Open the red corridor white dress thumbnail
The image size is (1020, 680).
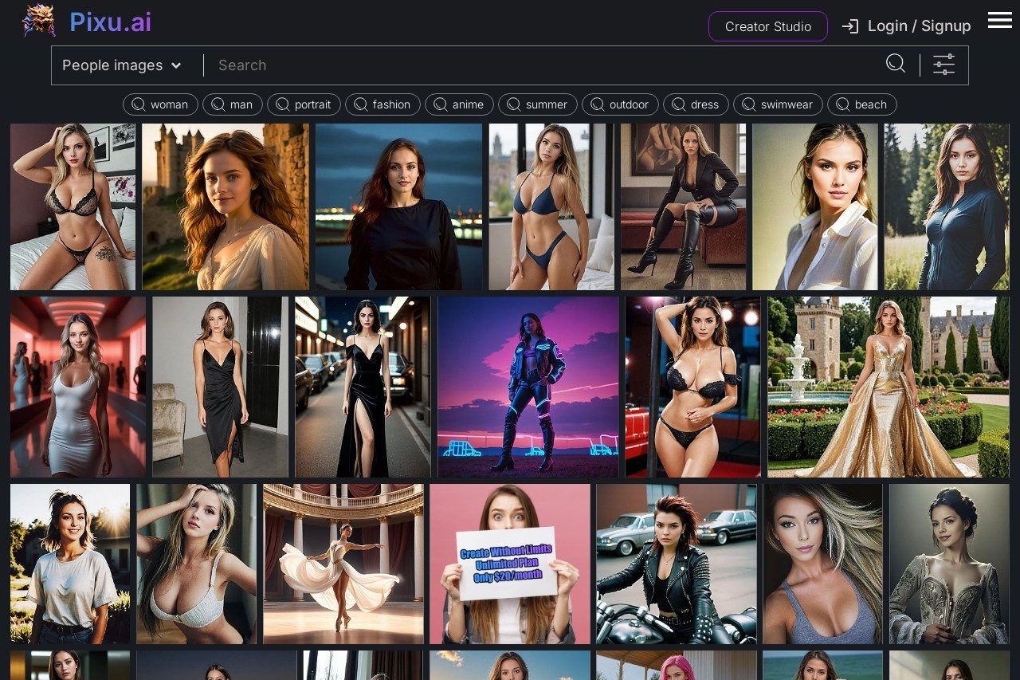[x=78, y=387]
